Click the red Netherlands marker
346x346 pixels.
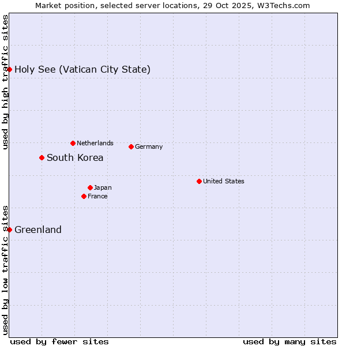coord(73,143)
